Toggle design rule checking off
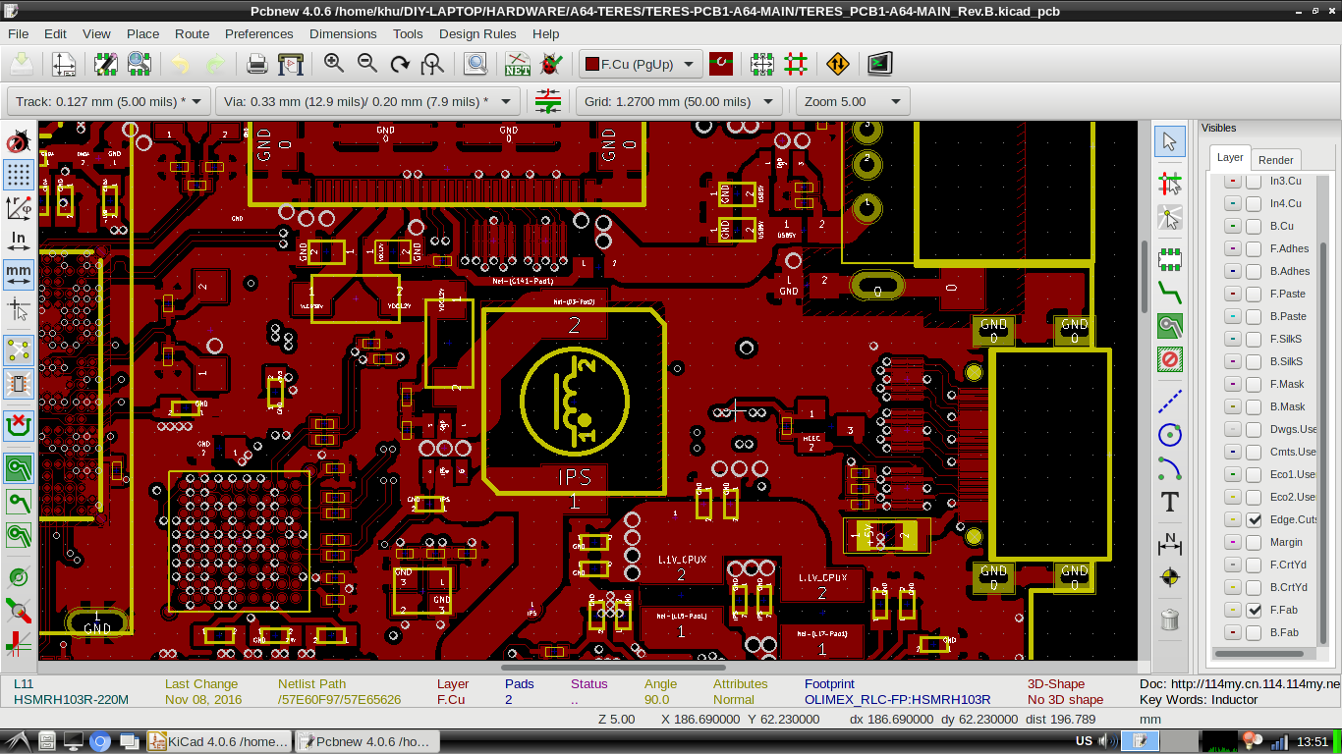Image resolution: width=1342 pixels, height=754 pixels. tap(18, 142)
